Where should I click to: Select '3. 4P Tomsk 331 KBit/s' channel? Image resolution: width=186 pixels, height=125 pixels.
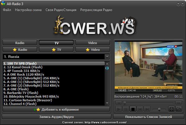coord(54,71)
